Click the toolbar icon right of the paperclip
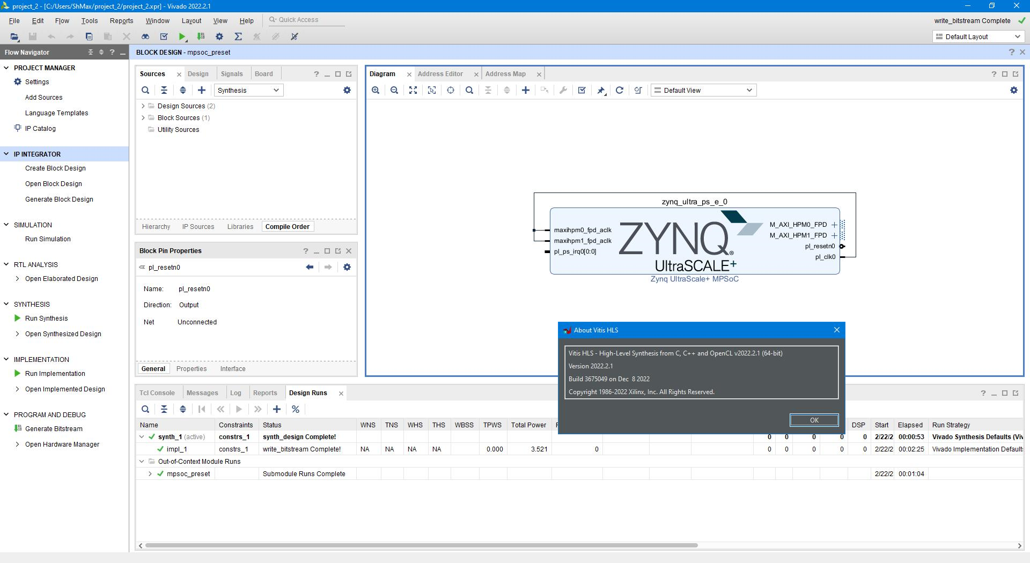Image resolution: width=1030 pixels, height=563 pixels. pyautogui.click(x=295, y=36)
